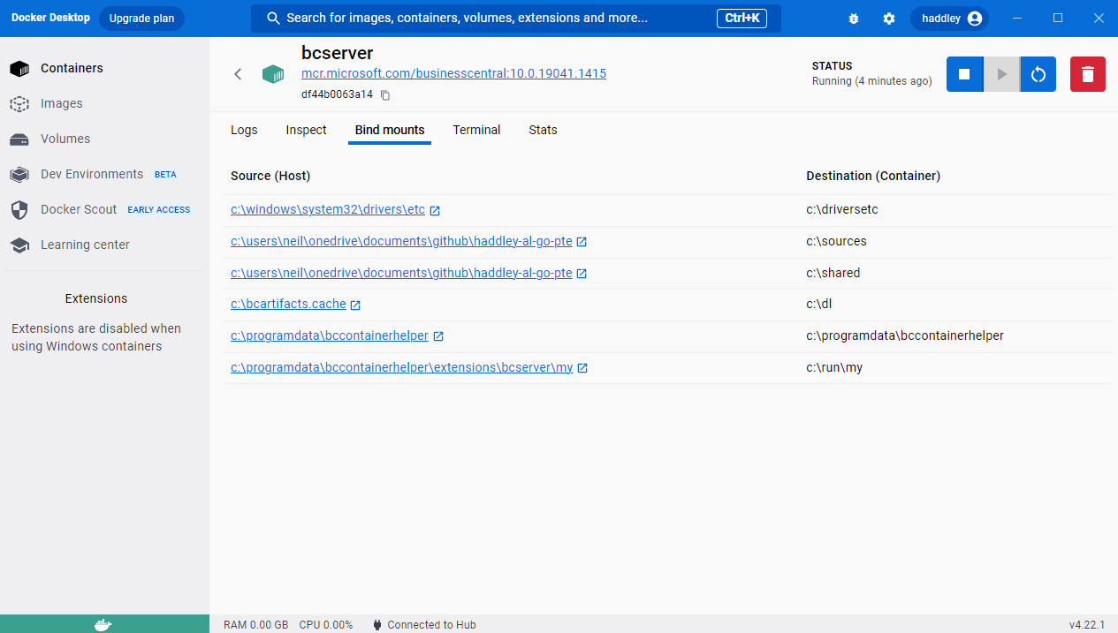Go back using the left chevron arrow

[x=238, y=74]
